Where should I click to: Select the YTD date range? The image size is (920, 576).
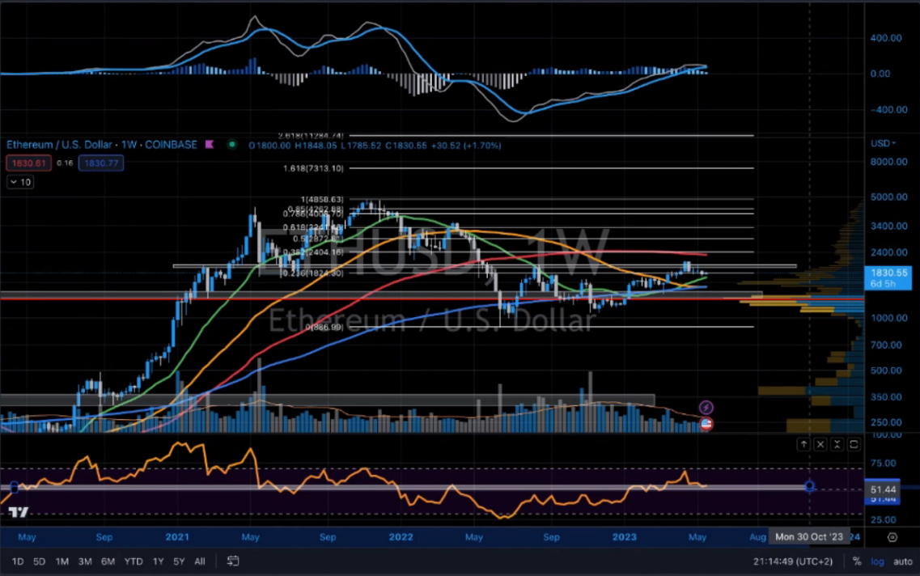(x=134, y=561)
